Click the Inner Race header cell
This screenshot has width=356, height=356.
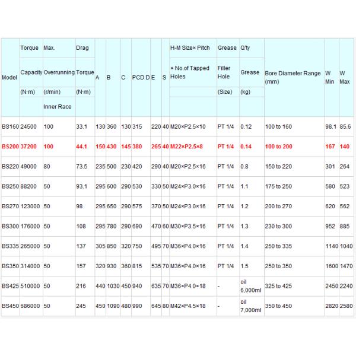pos(59,107)
